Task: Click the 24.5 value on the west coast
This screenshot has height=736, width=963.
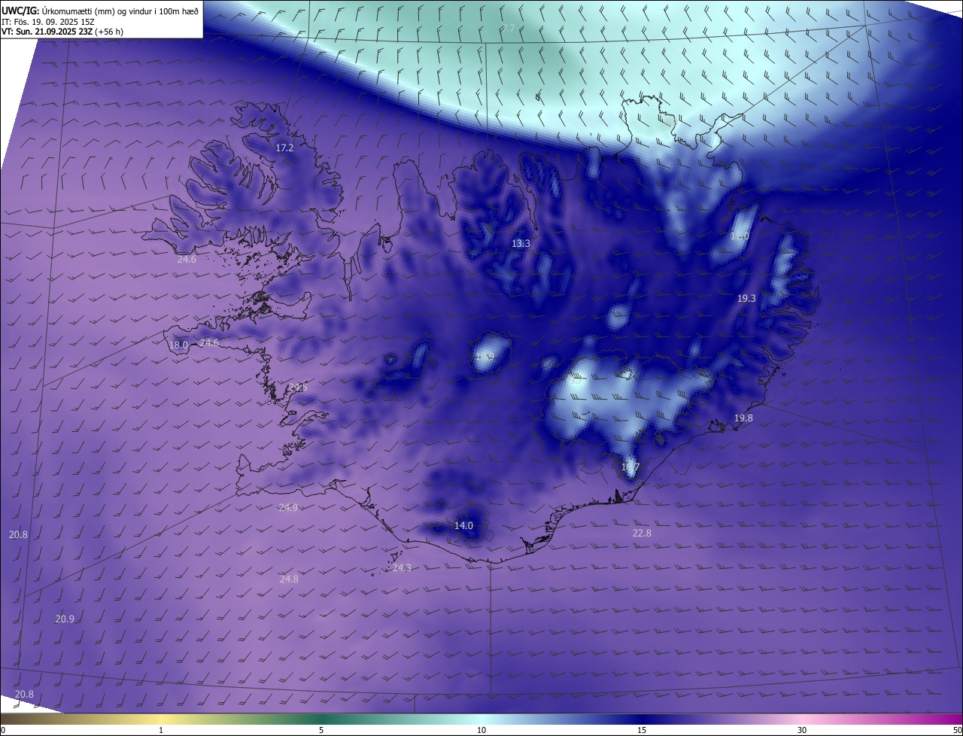Action: coord(298,388)
